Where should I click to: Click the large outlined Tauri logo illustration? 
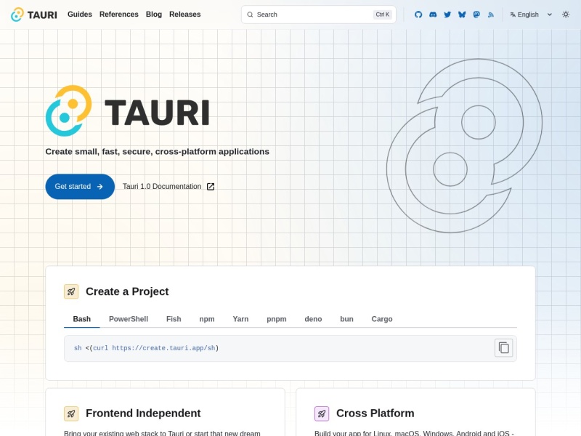464,146
